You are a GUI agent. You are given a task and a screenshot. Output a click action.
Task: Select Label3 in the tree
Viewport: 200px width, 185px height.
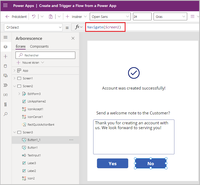[32, 163]
